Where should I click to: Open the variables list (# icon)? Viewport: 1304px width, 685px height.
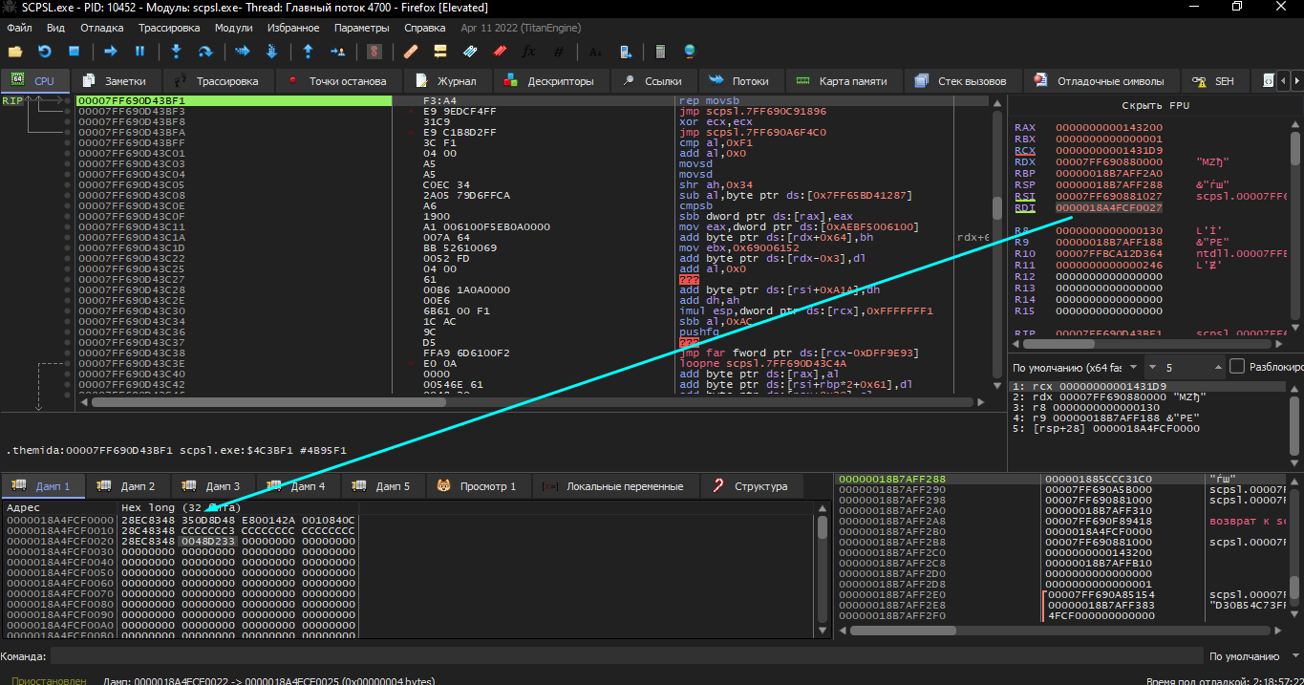click(x=559, y=51)
